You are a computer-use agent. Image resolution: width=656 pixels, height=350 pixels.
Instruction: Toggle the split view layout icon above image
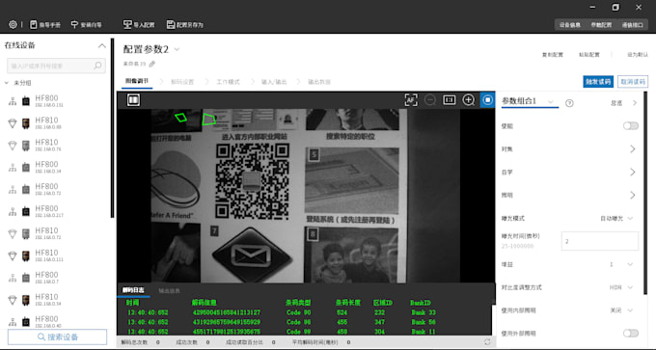133,100
